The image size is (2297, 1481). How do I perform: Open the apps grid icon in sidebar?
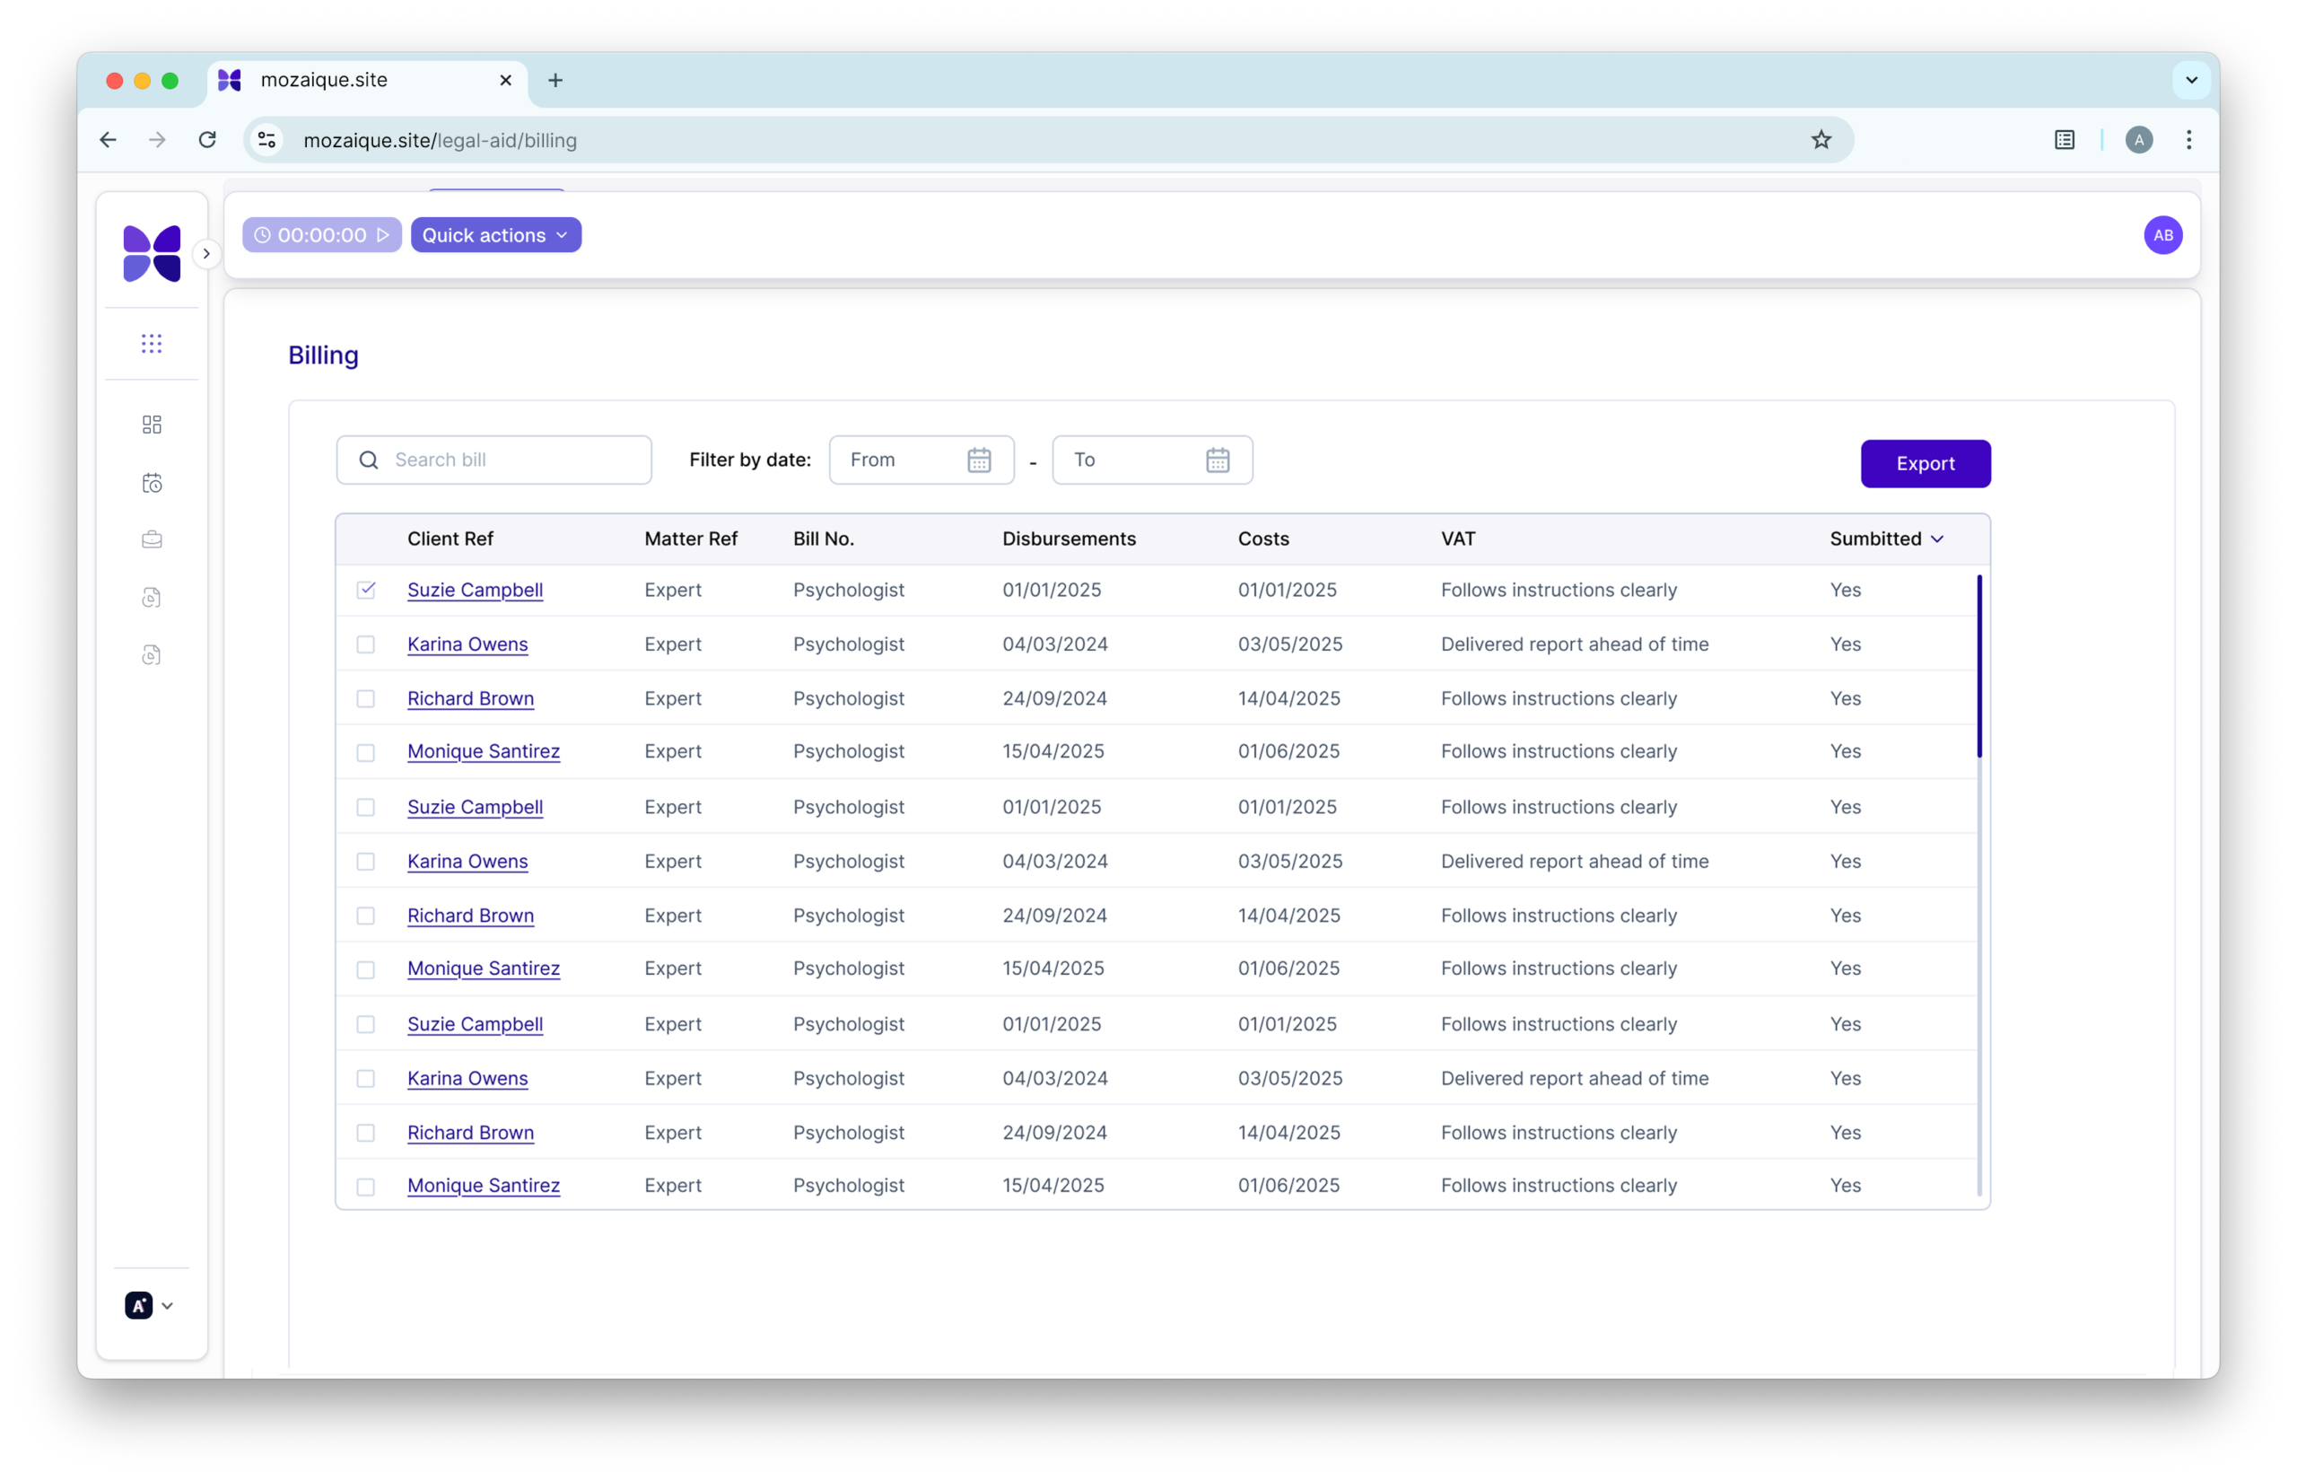click(x=152, y=343)
